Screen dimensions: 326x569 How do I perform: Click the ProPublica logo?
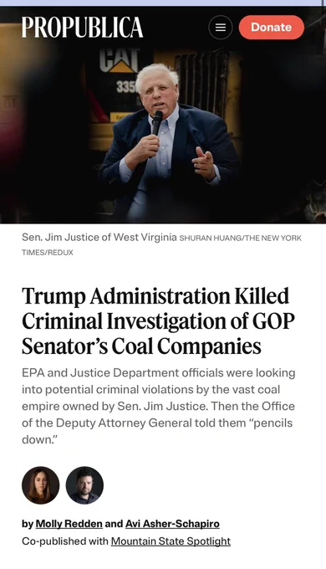82,28
